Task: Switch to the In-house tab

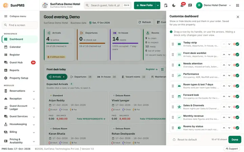Action: click(107, 77)
